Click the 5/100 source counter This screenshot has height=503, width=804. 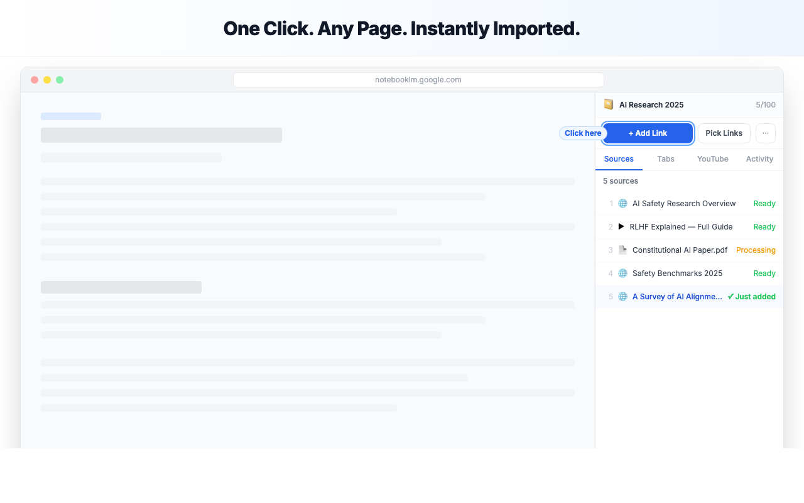click(x=766, y=105)
